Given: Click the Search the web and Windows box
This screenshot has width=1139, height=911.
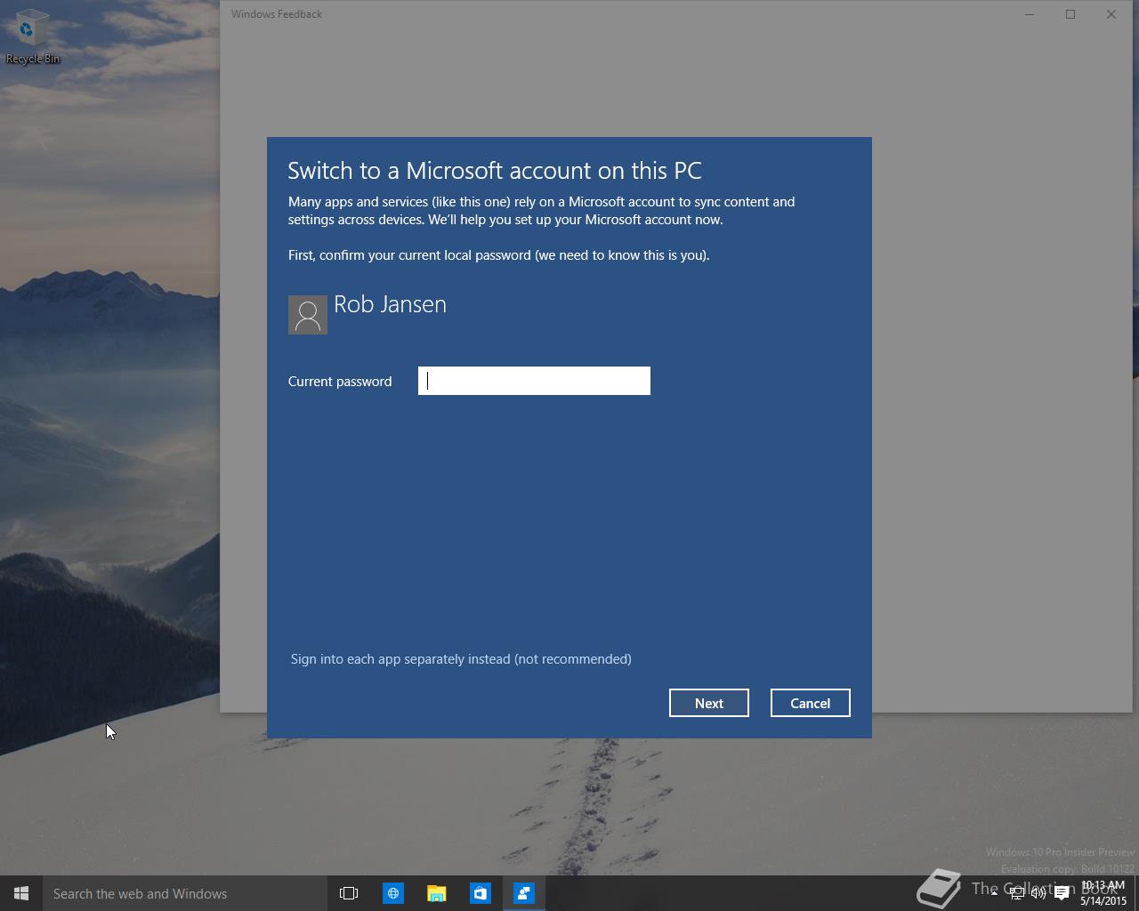Looking at the screenshot, I should pyautogui.click(x=185, y=893).
